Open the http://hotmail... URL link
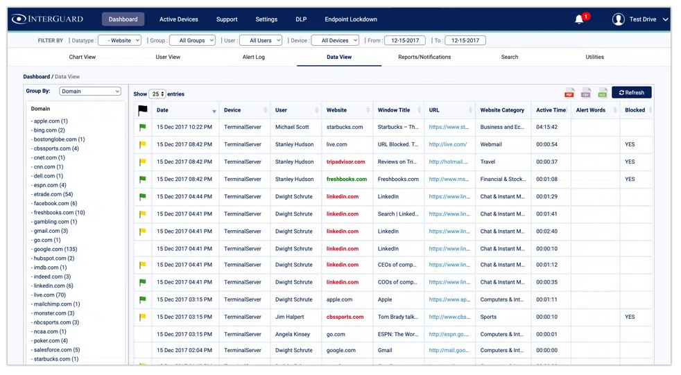 click(x=448, y=162)
